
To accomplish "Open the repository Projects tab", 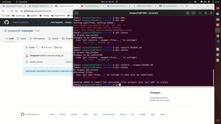I will (x=67, y=39).
